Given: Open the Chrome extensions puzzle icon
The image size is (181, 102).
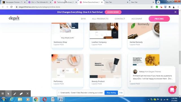Looking at the screenshot, I should [169, 7].
